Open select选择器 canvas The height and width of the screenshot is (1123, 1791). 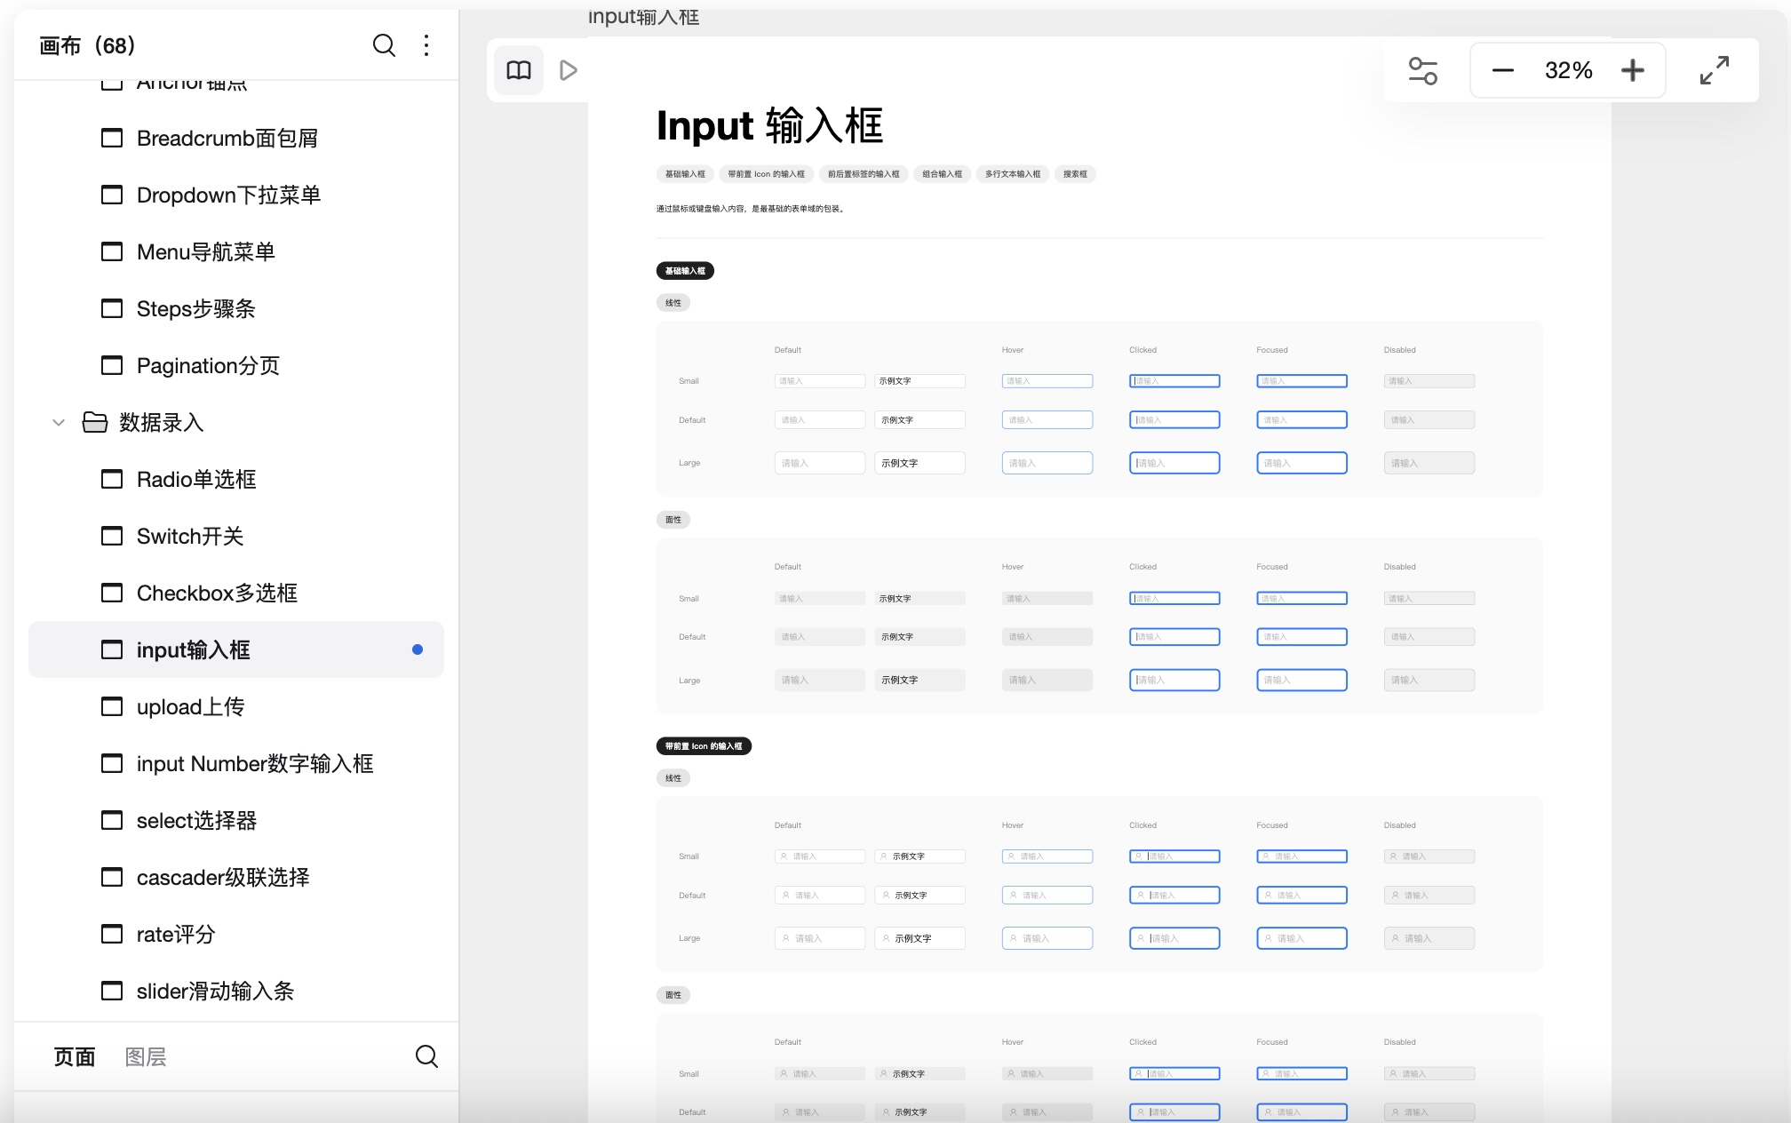(236, 821)
